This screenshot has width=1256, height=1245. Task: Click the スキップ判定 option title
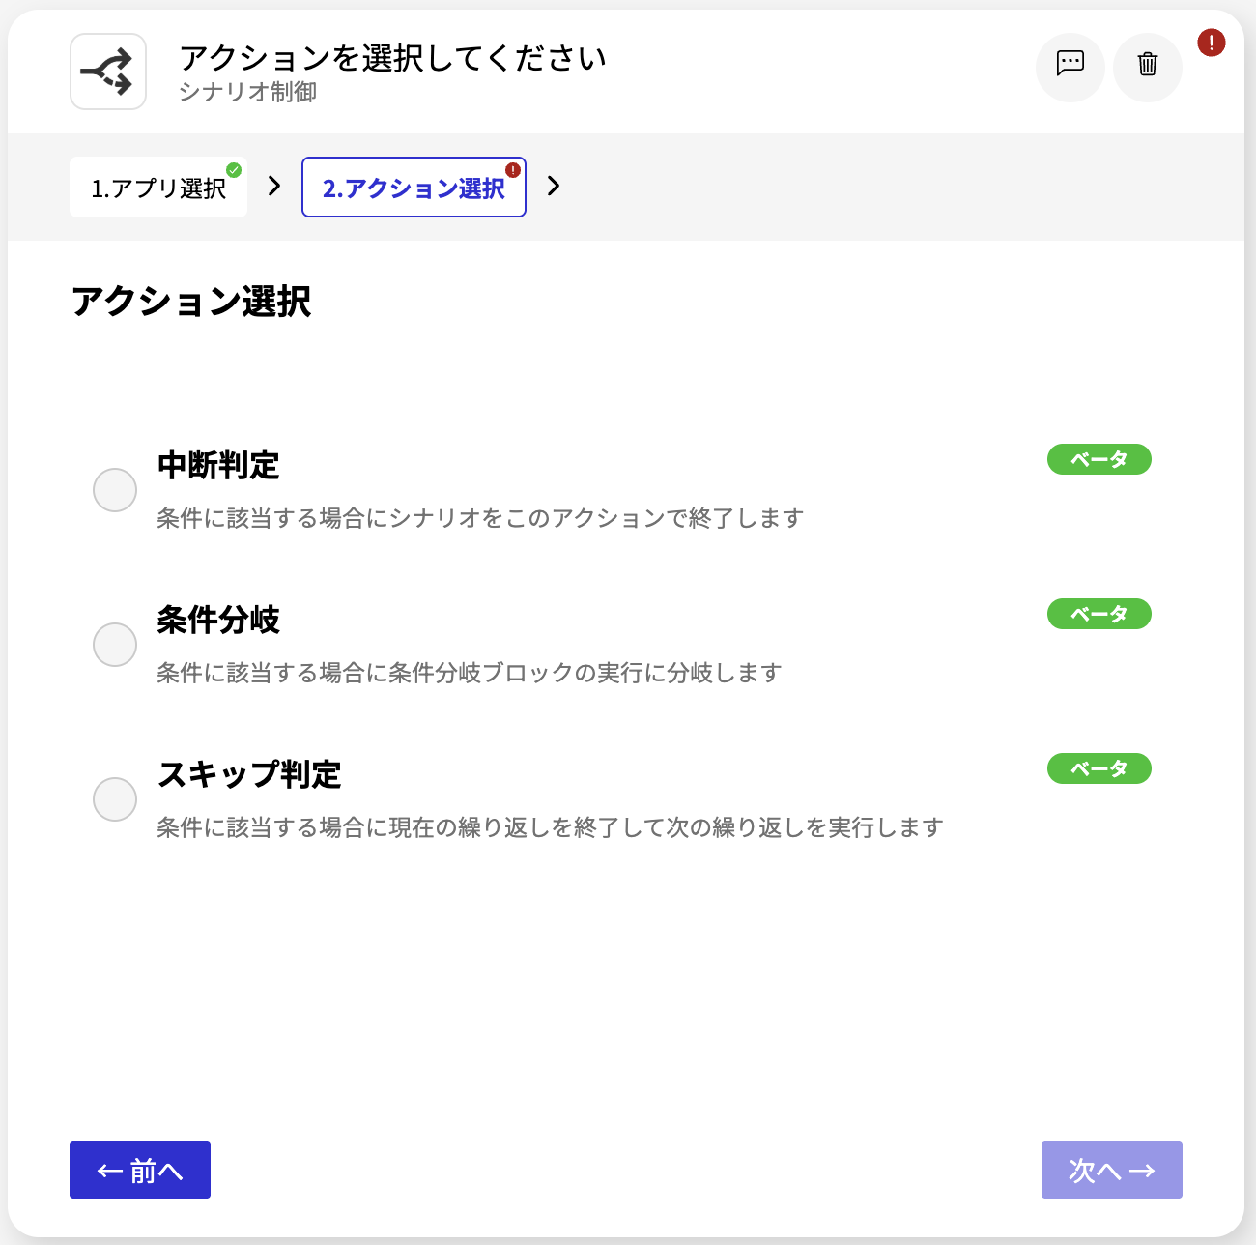[249, 774]
